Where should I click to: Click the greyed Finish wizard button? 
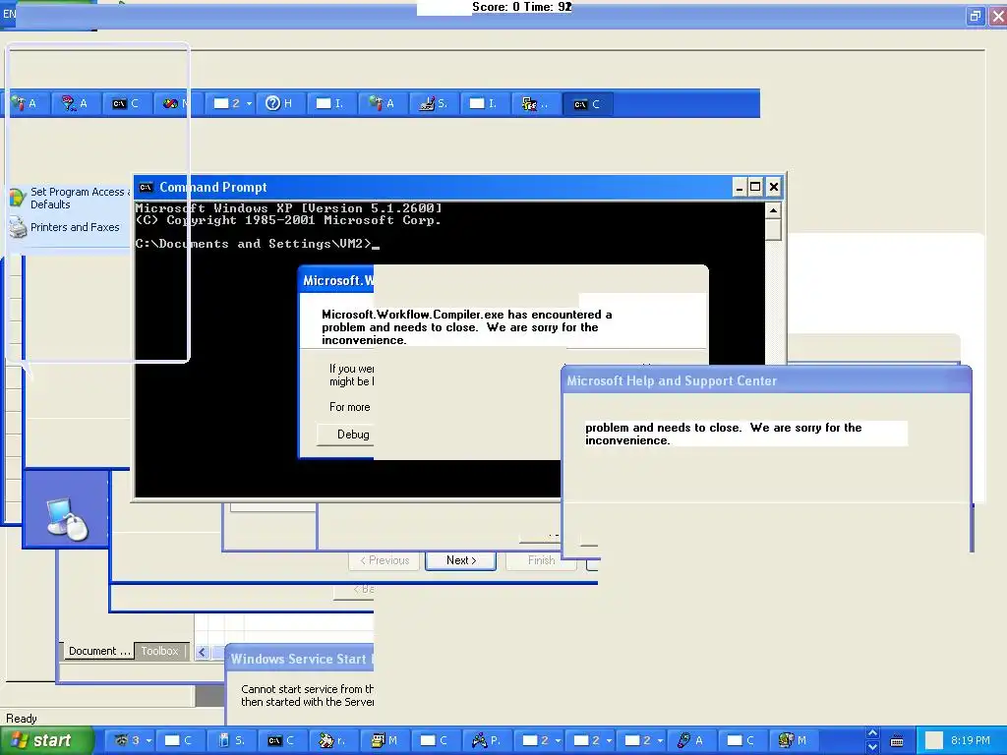[x=541, y=560]
